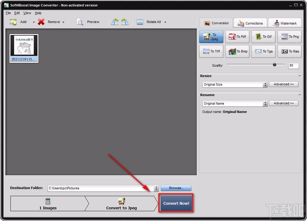Select To Png output format
This screenshot has width=307, height=221.
[290, 37]
